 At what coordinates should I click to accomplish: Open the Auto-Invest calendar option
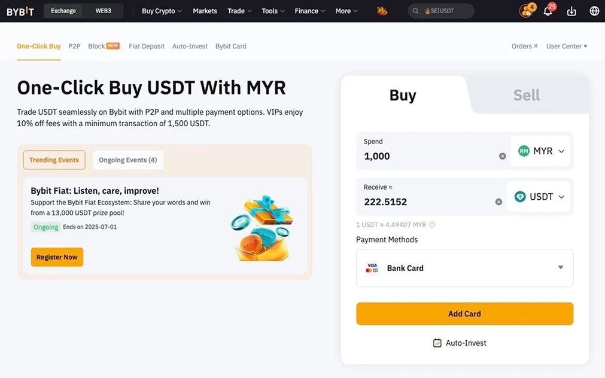point(460,343)
